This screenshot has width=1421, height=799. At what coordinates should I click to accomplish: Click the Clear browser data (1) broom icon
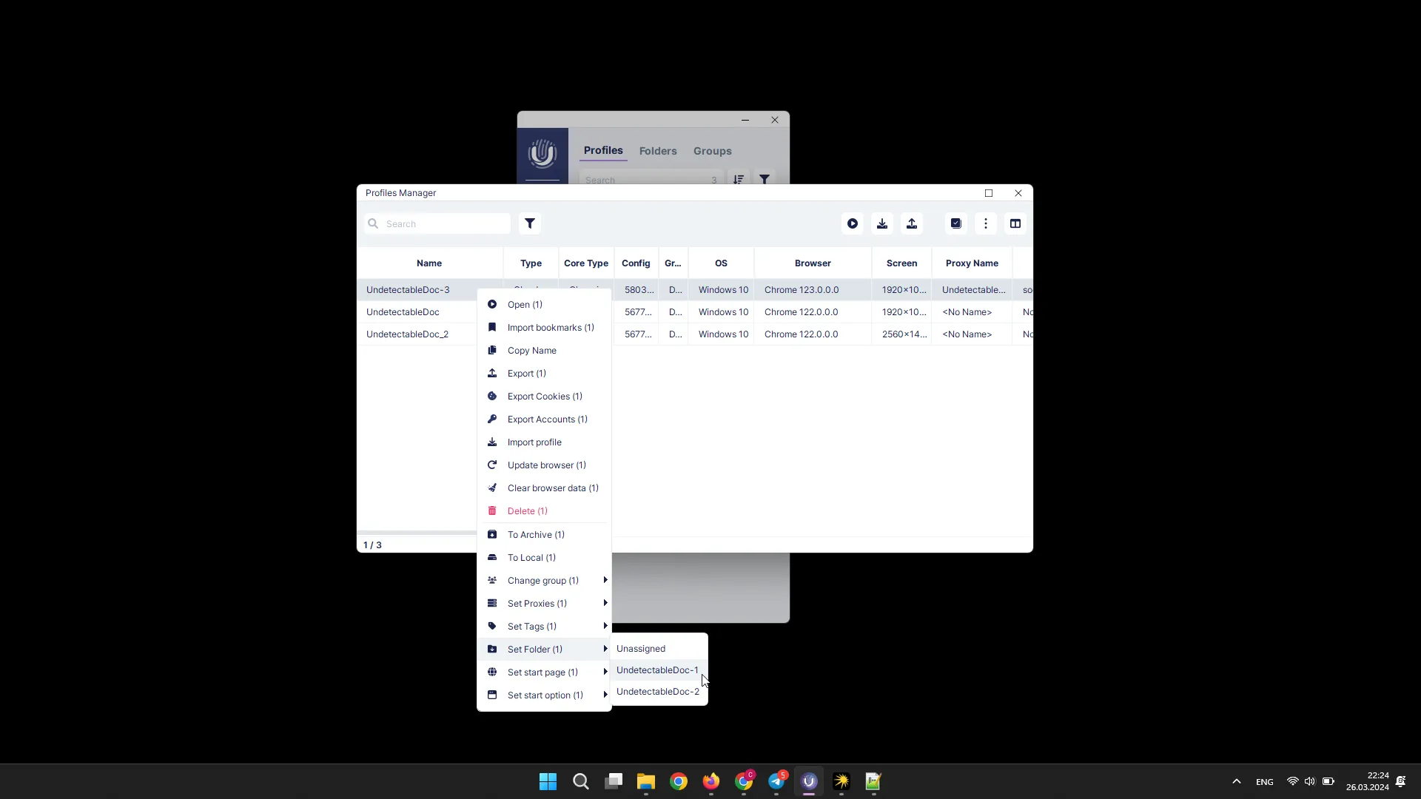492,488
